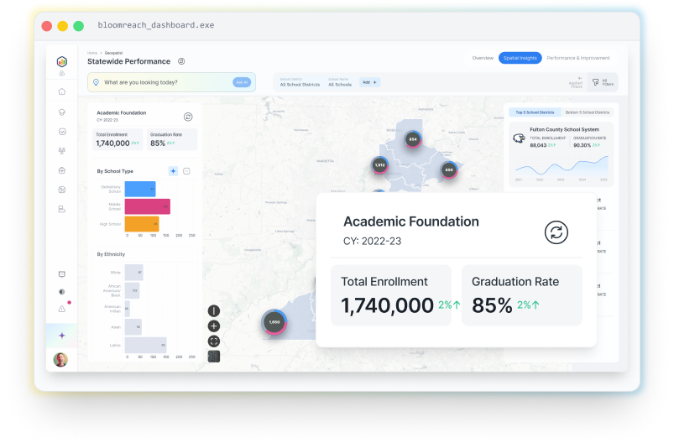The height and width of the screenshot is (448, 674).
Task: Toggle the dark mode contrast icon
Action: [x=61, y=292]
